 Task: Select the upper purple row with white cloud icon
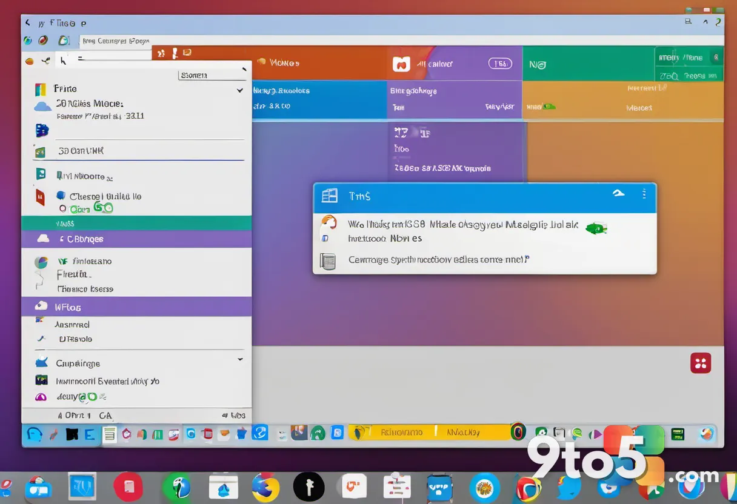tap(136, 239)
